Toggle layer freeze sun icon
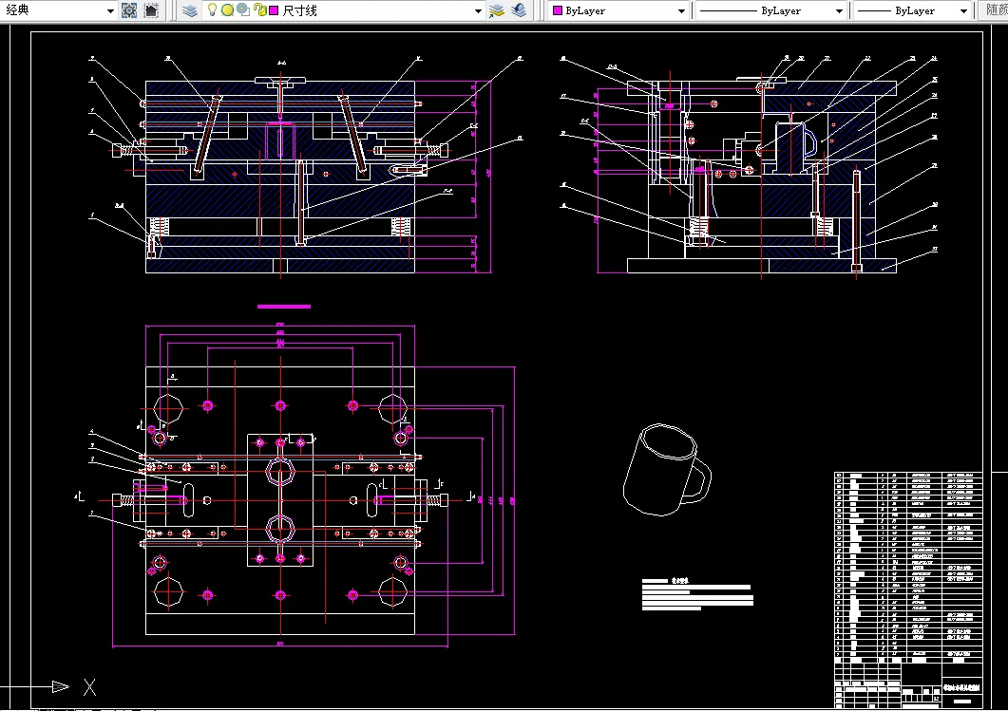 click(227, 10)
